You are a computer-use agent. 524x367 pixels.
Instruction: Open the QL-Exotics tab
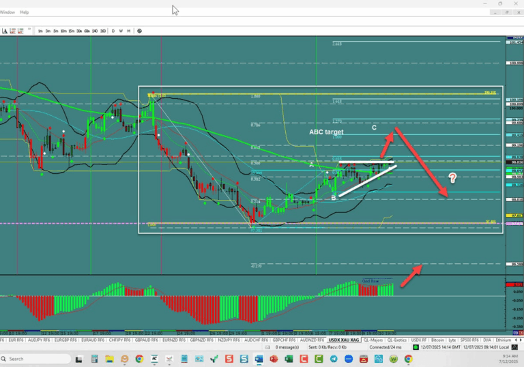coord(396,340)
